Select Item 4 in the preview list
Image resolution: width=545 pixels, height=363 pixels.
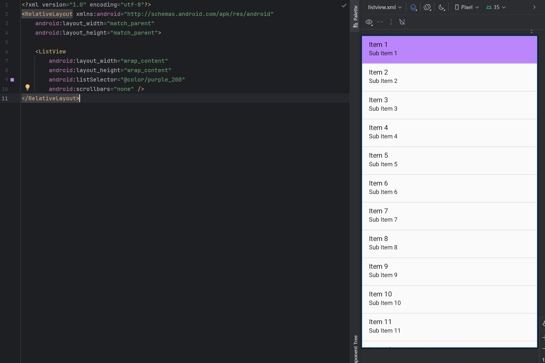coord(449,132)
